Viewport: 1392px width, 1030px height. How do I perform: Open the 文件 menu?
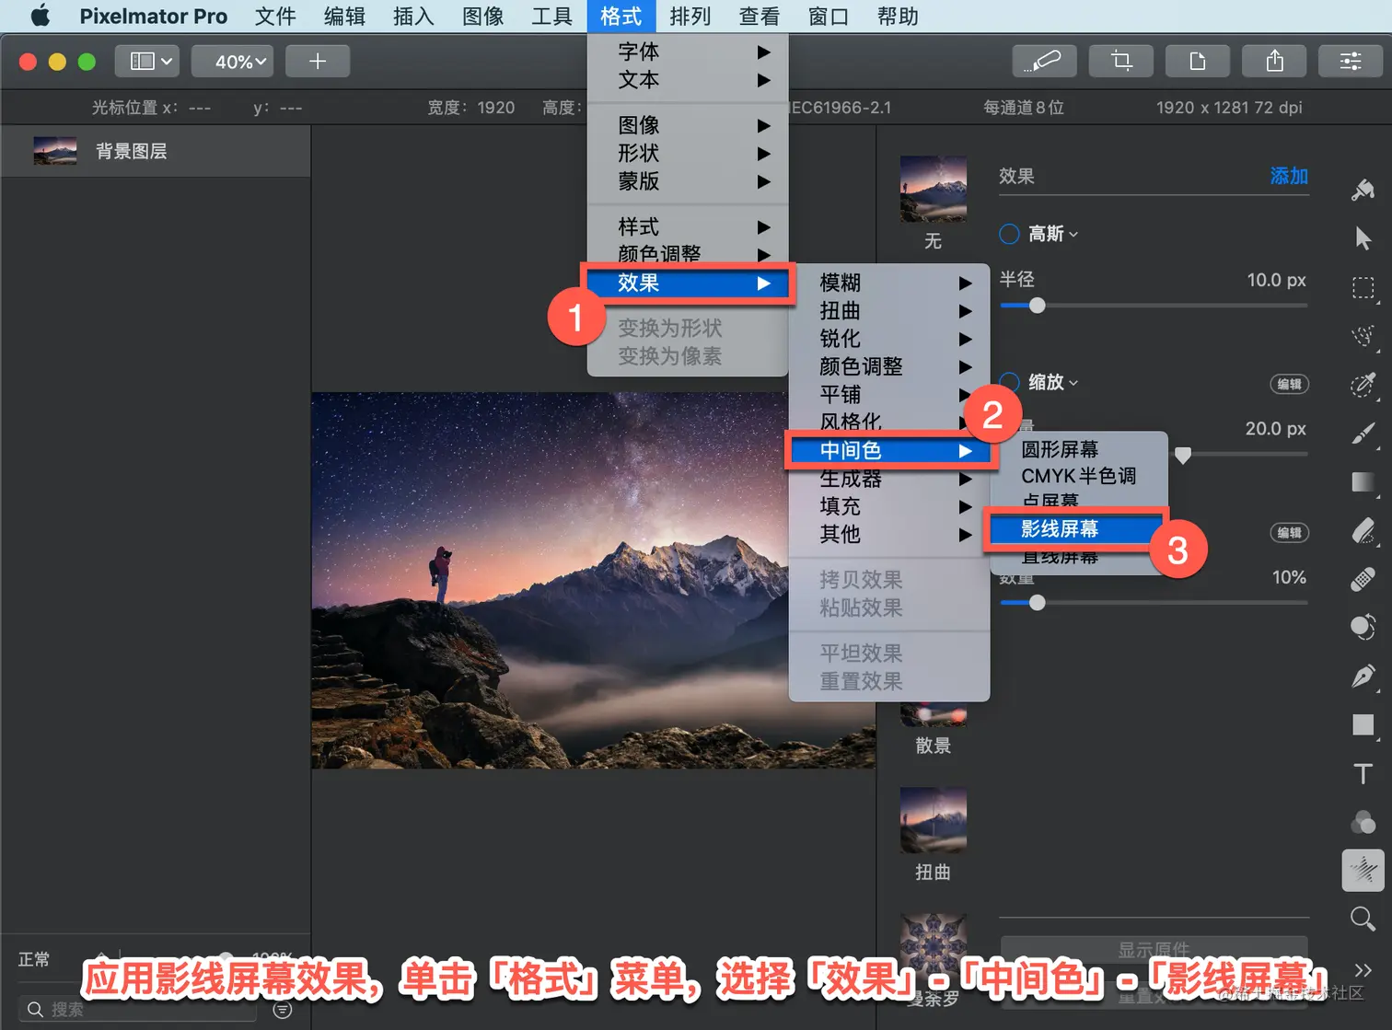click(275, 16)
